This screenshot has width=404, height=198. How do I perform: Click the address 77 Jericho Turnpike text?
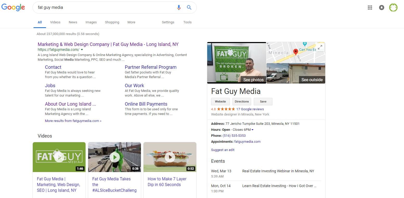click(x=263, y=124)
